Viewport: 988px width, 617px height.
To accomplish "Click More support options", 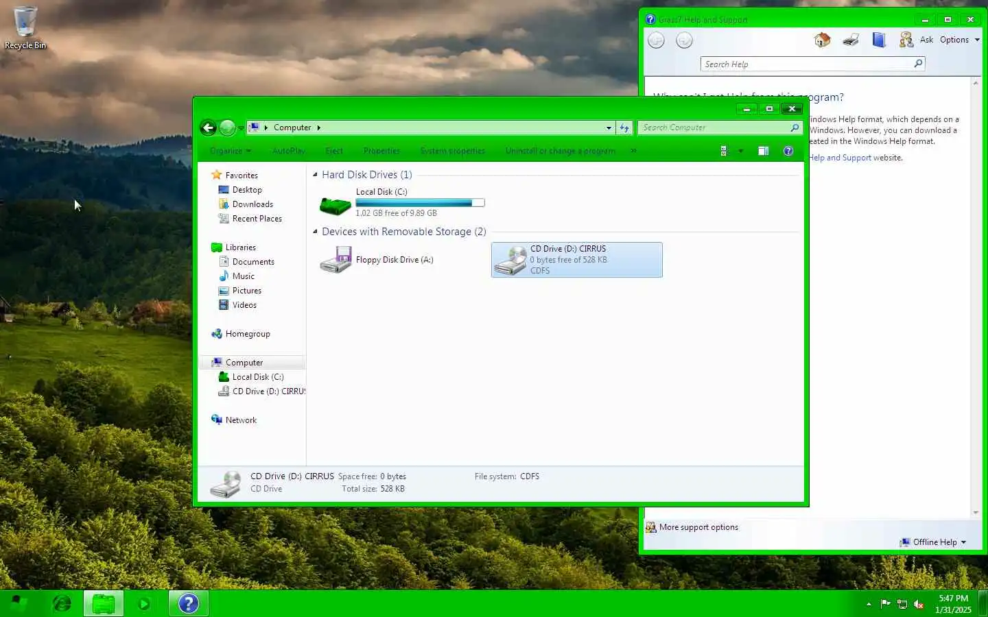I will 698,527.
